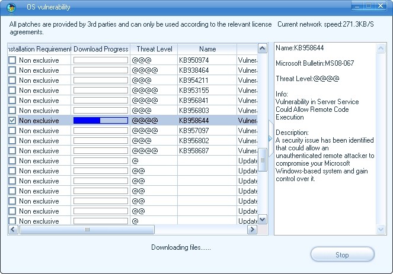Image resolution: width=393 pixels, height=274 pixels.
Task: Click the Download Progress column header
Action: click(100, 49)
